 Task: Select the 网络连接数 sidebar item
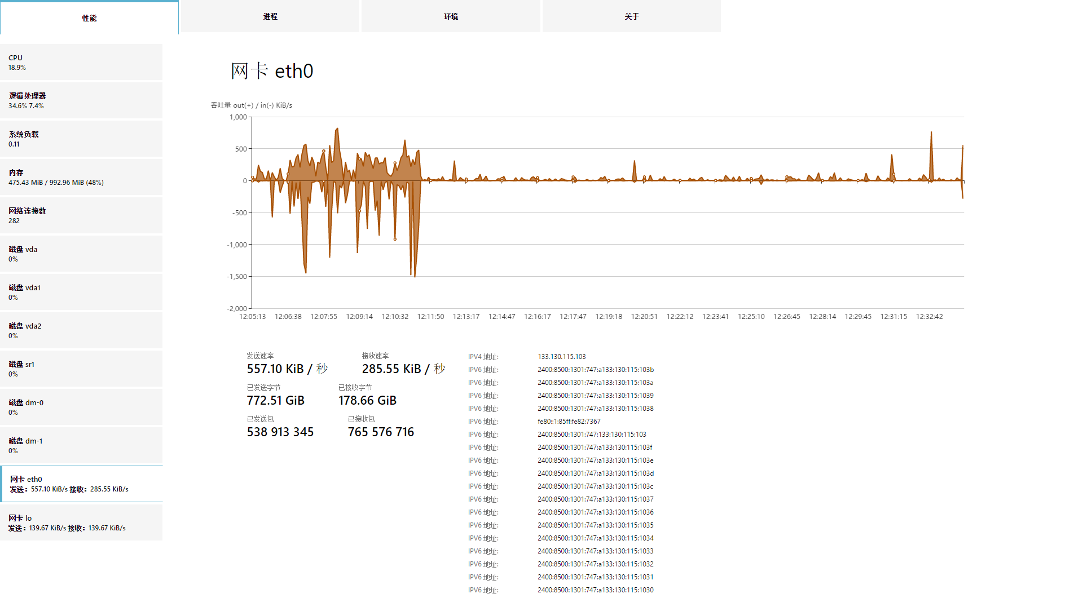[x=81, y=215]
